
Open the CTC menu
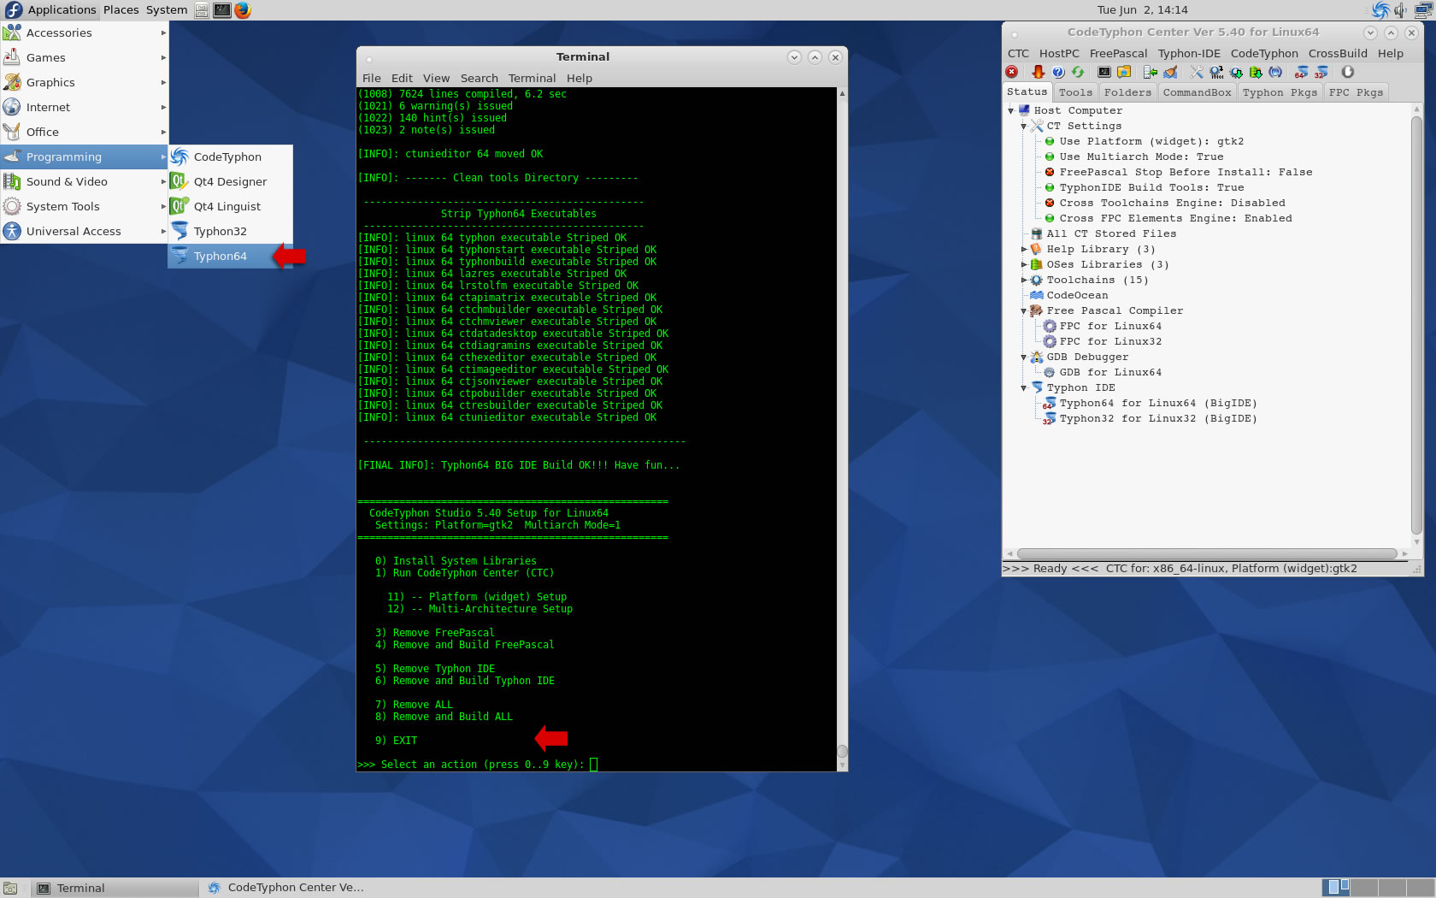1018,53
